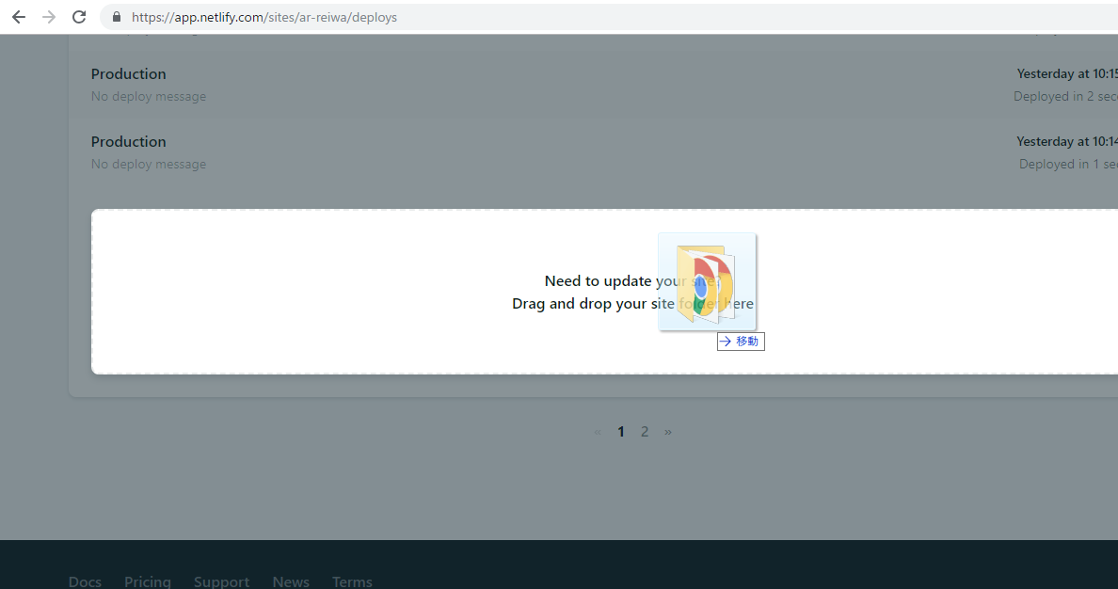Image resolution: width=1118 pixels, height=589 pixels.
Task: Click 'No deploy message' under the 10:15 deploy
Action: 149,96
